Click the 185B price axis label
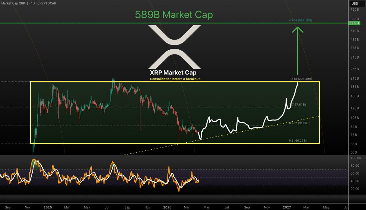 click(355, 87)
